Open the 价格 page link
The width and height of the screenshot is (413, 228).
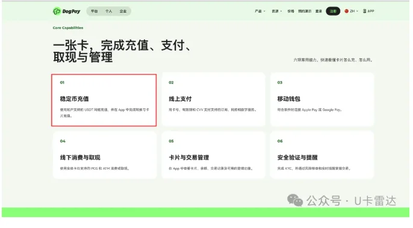(291, 11)
